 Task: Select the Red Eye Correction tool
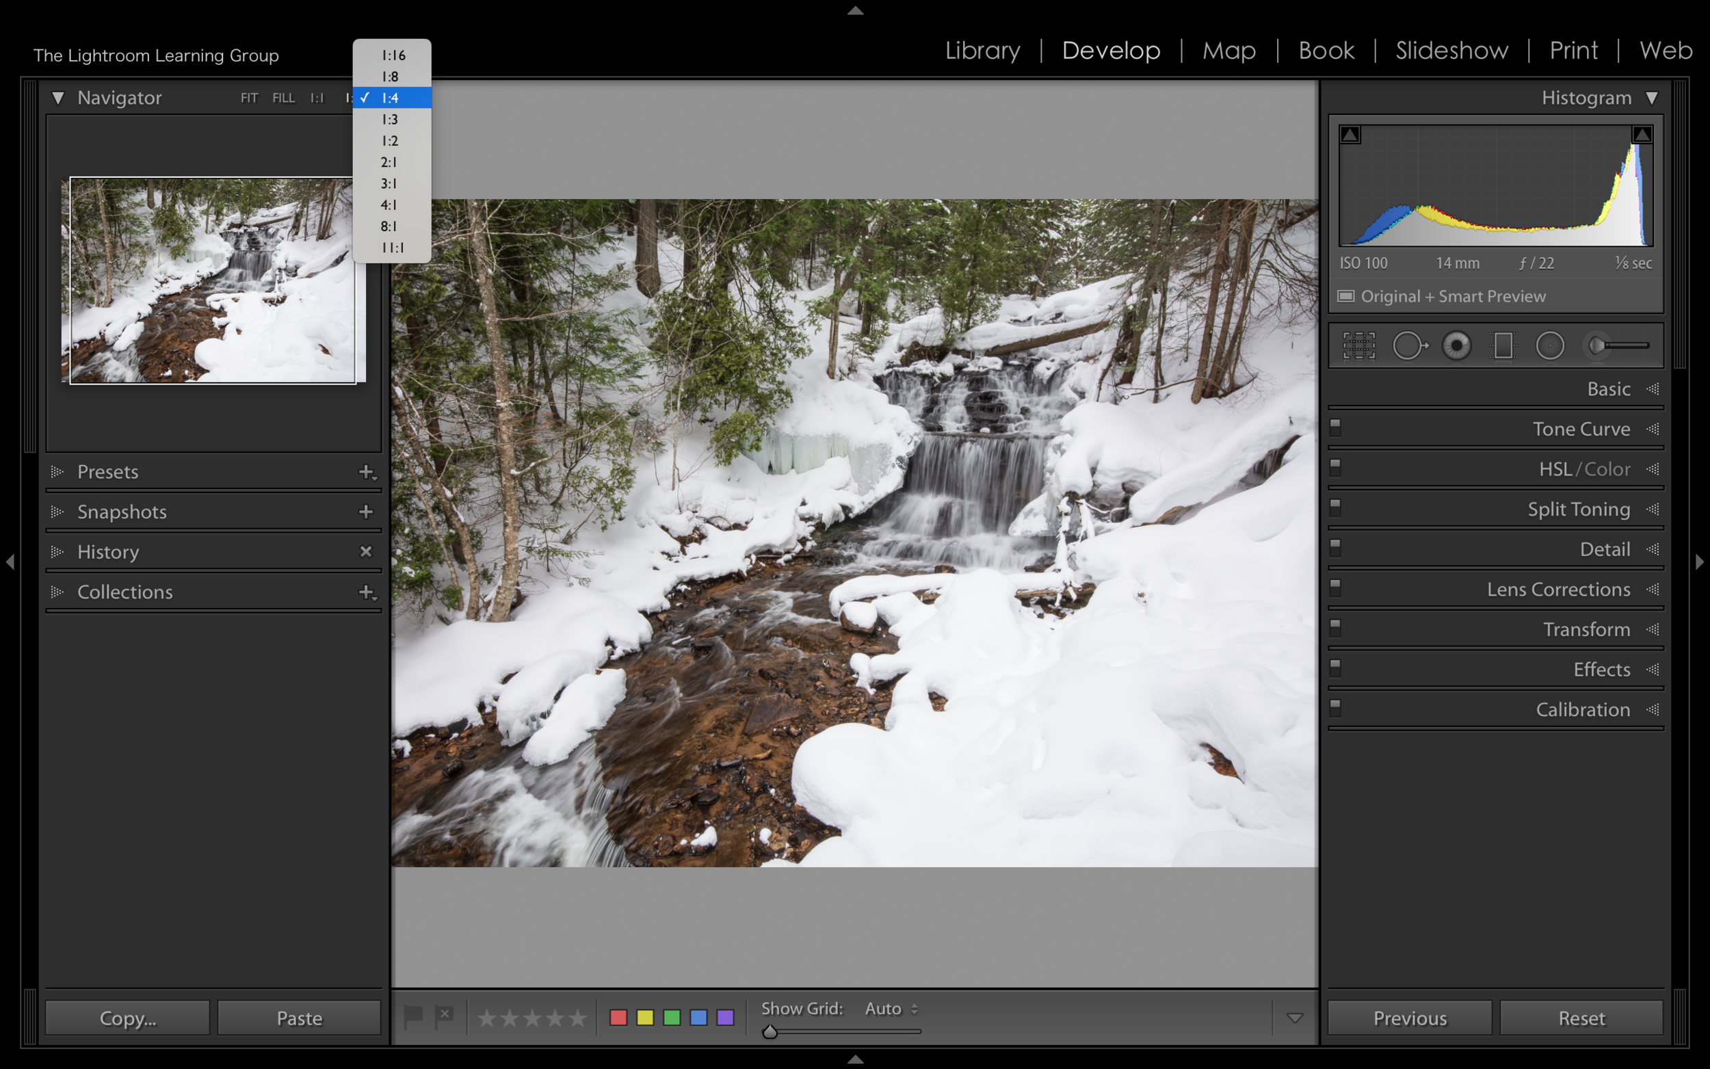1456,345
